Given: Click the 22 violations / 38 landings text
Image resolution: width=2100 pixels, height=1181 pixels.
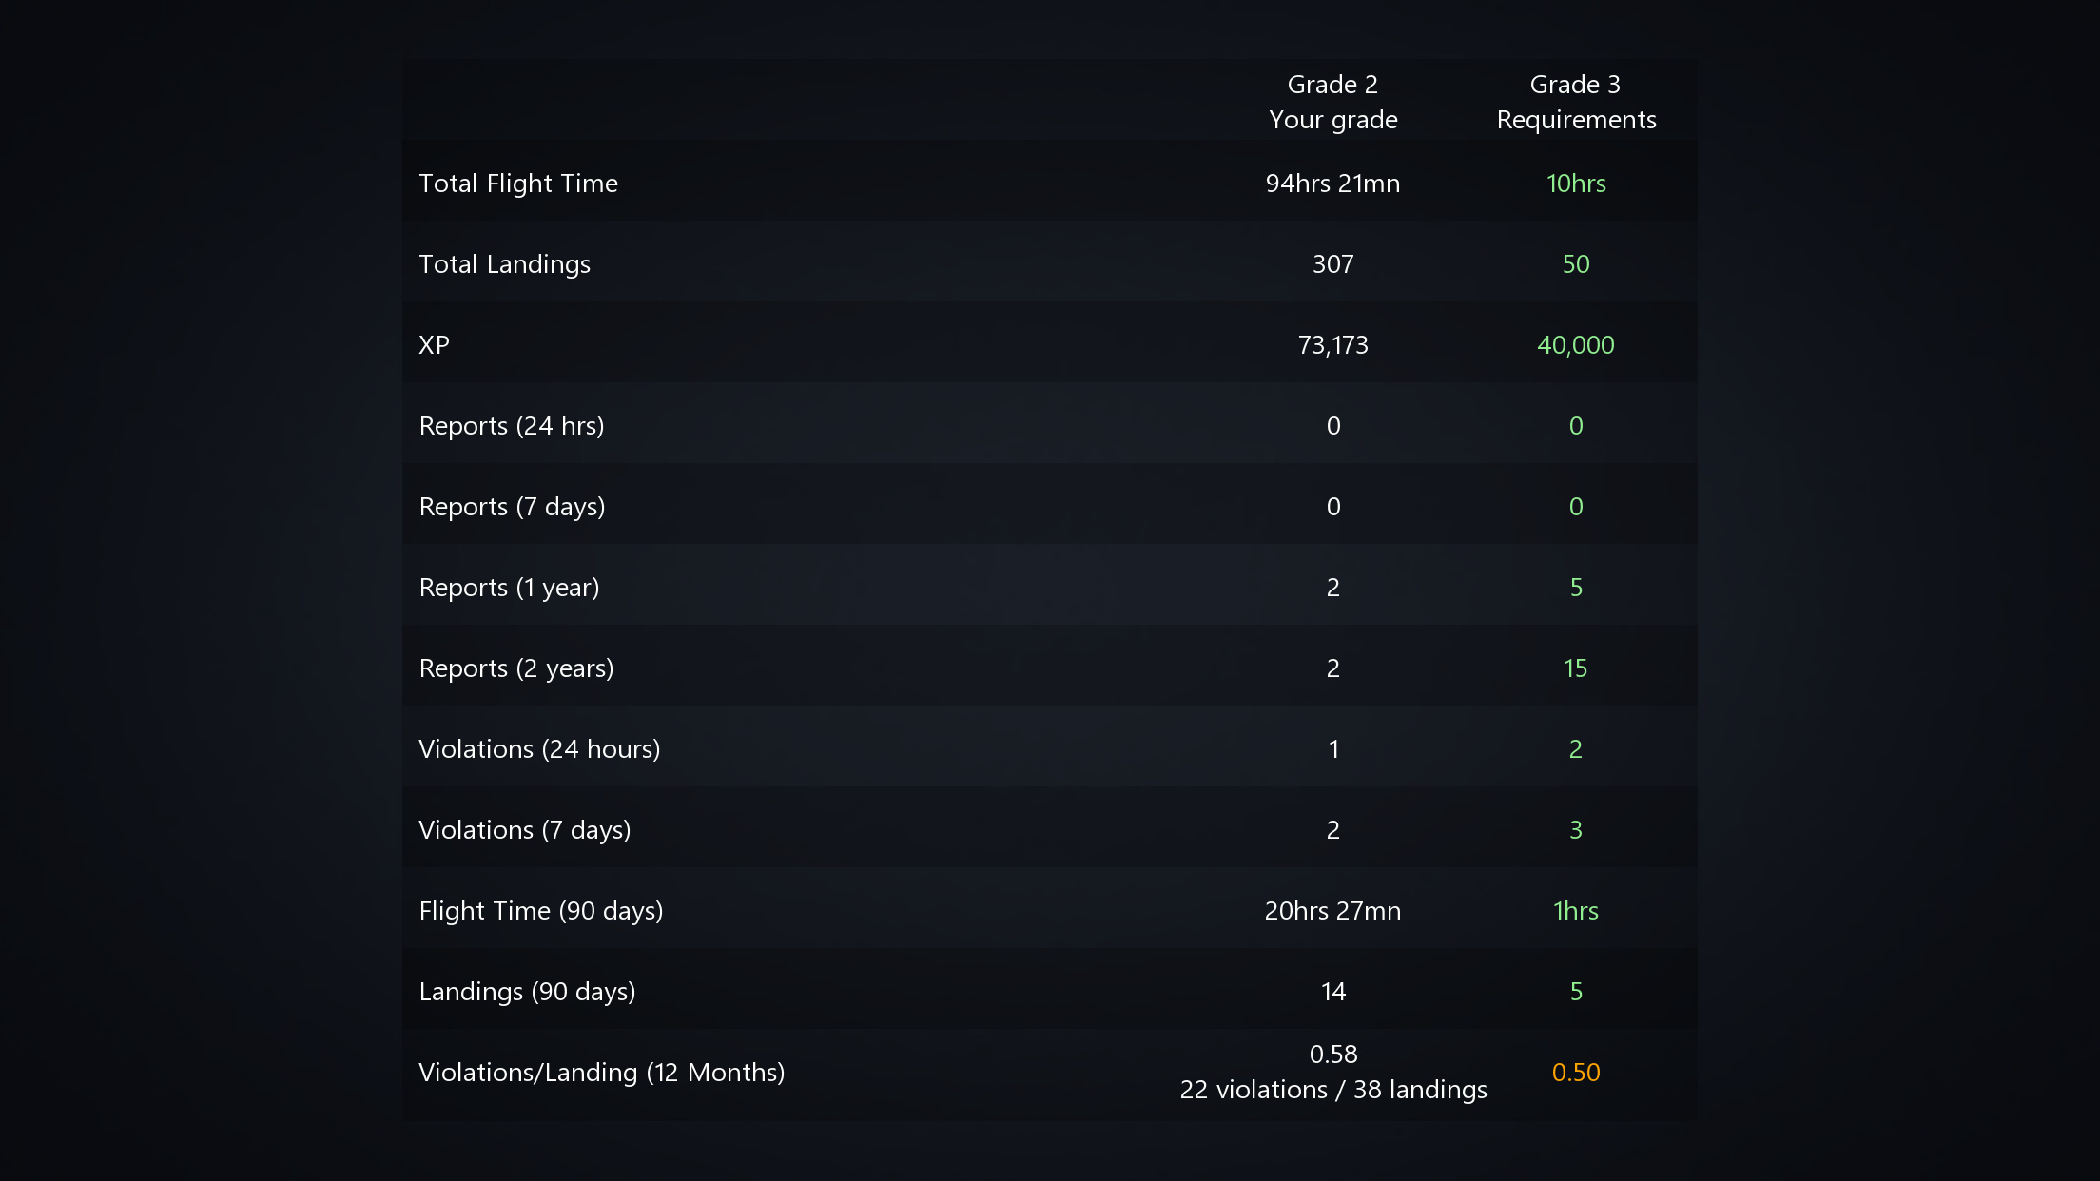Looking at the screenshot, I should (x=1333, y=1090).
